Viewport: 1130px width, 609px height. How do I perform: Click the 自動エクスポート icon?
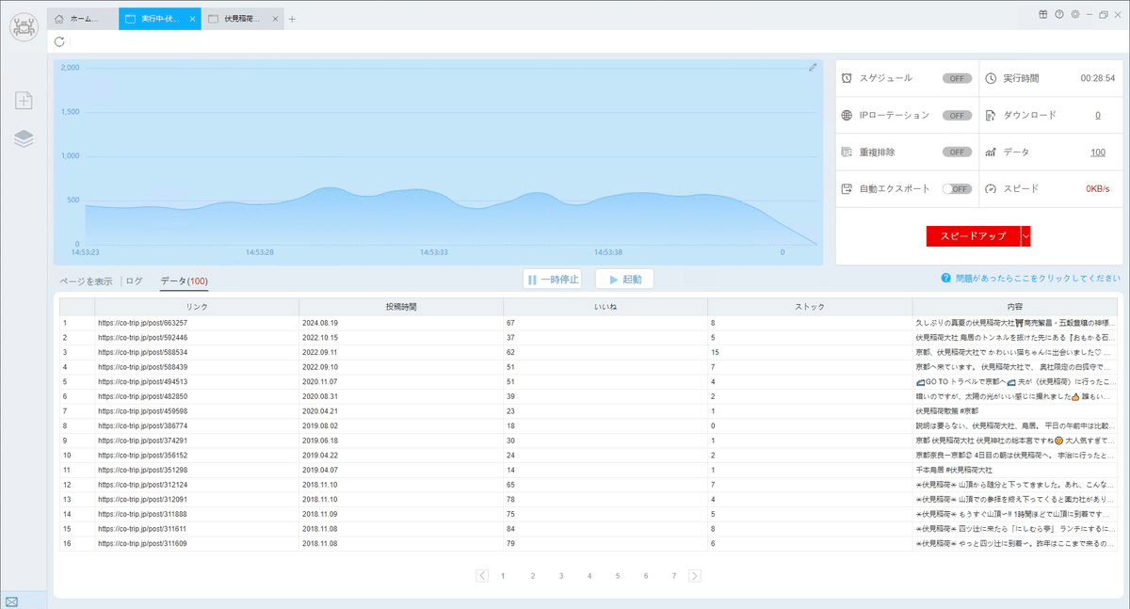(847, 188)
